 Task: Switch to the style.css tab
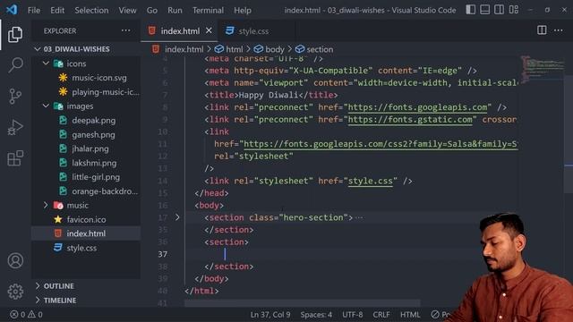tap(253, 31)
